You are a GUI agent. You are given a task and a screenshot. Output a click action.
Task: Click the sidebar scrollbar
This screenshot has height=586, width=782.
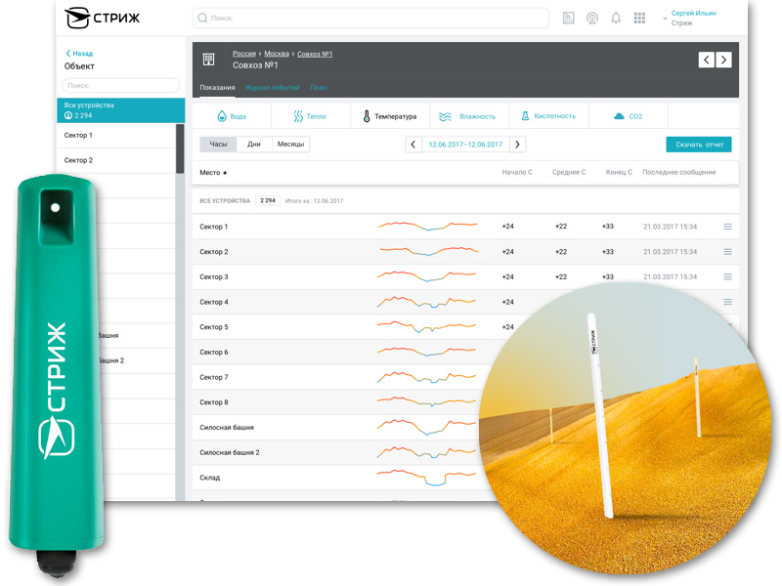coord(180,148)
